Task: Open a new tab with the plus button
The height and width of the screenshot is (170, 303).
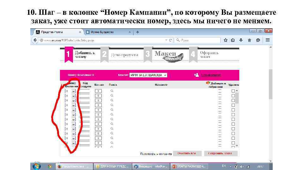Action: pos(138,32)
